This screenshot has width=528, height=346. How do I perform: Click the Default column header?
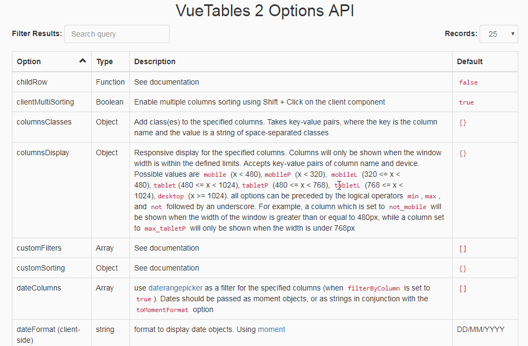coord(469,61)
